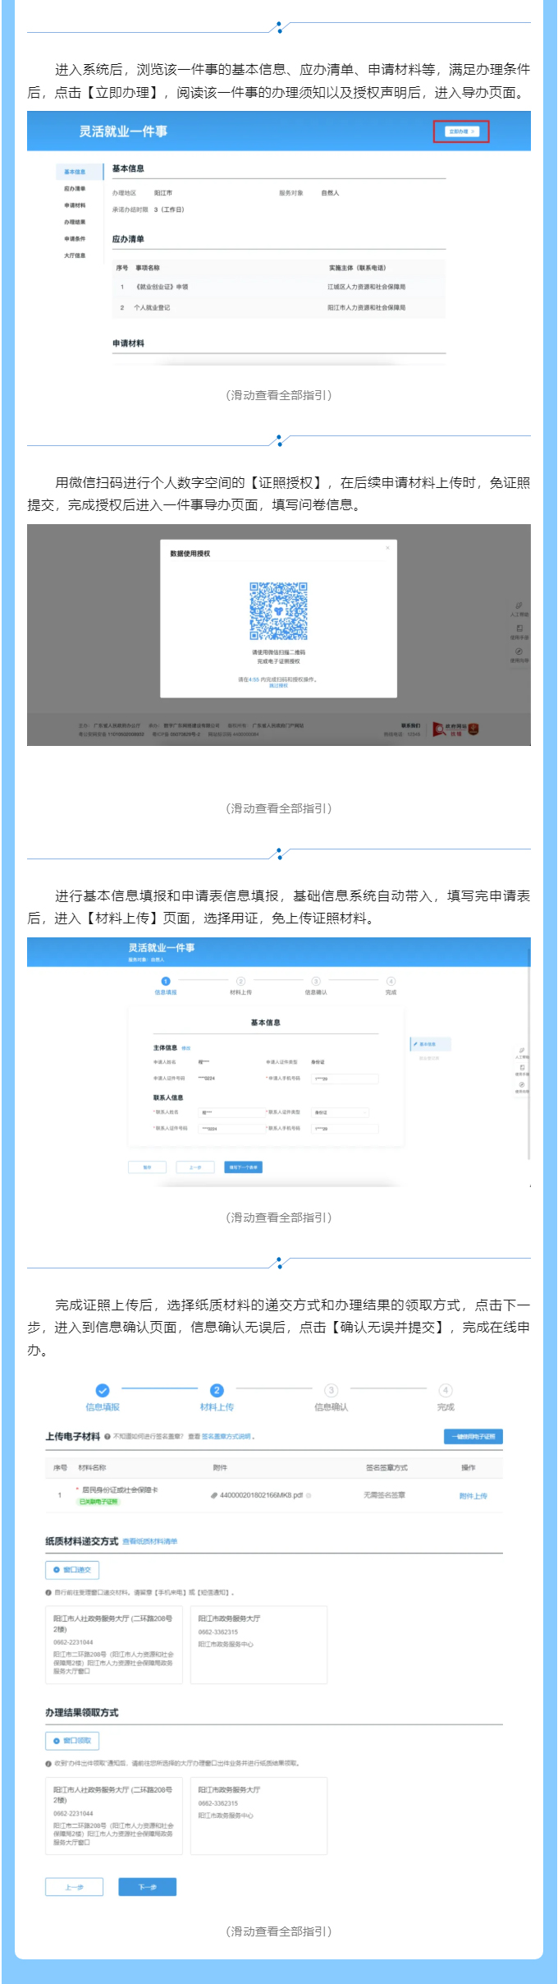Image resolution: width=558 pixels, height=1984 pixels.
Task: Open the 查看纸质材料清单 link
Action: coord(150,1541)
